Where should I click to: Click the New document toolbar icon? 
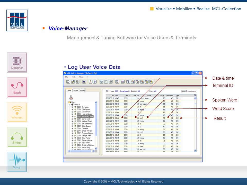[x=68, y=81]
